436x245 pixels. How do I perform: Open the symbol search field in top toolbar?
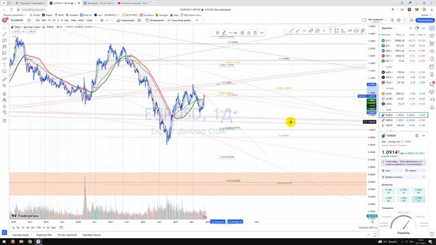[17, 20]
